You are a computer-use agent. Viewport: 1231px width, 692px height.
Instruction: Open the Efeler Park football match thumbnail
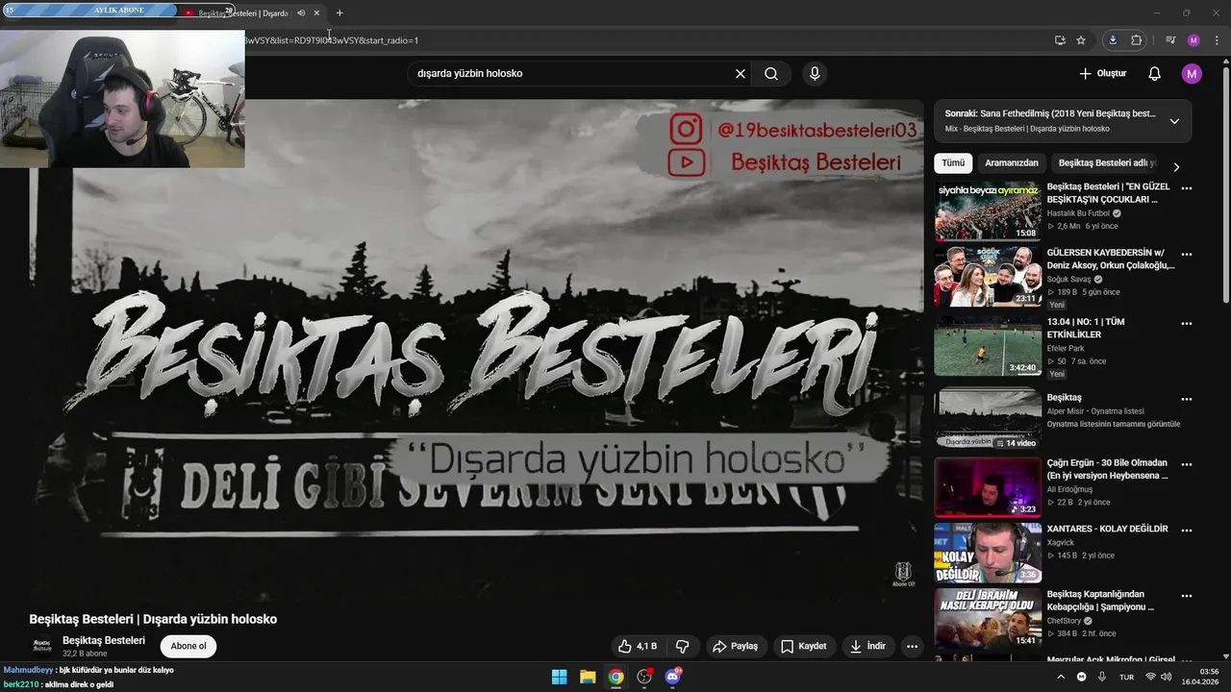988,345
